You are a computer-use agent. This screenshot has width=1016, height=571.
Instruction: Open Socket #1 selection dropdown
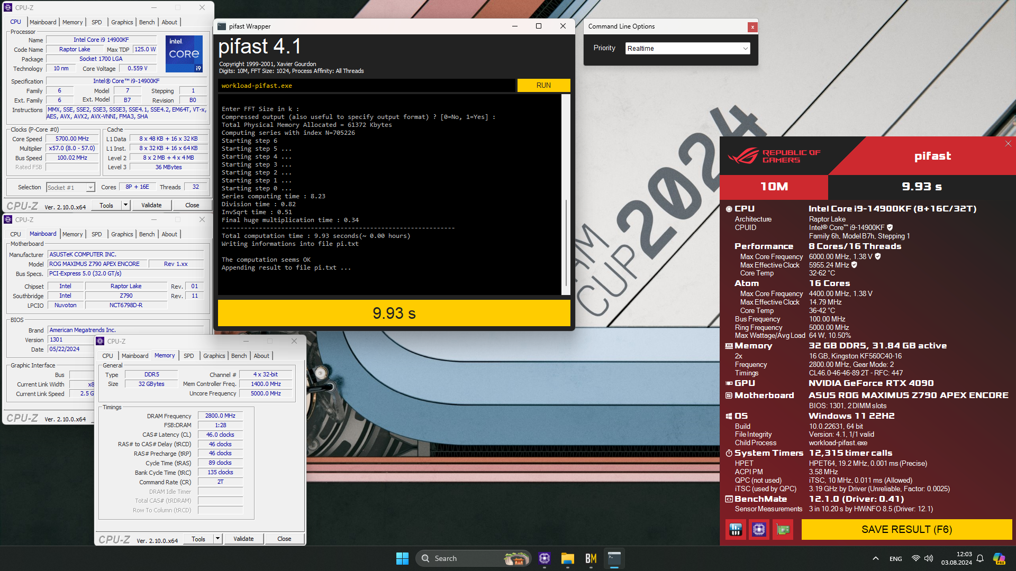(70, 187)
